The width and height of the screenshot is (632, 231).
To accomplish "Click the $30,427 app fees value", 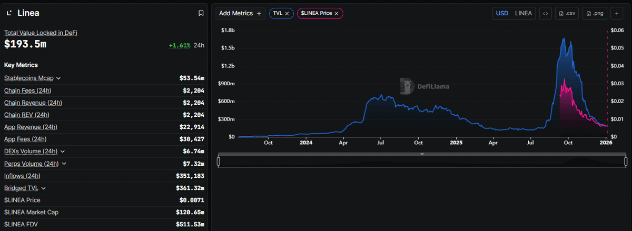I will (x=192, y=139).
